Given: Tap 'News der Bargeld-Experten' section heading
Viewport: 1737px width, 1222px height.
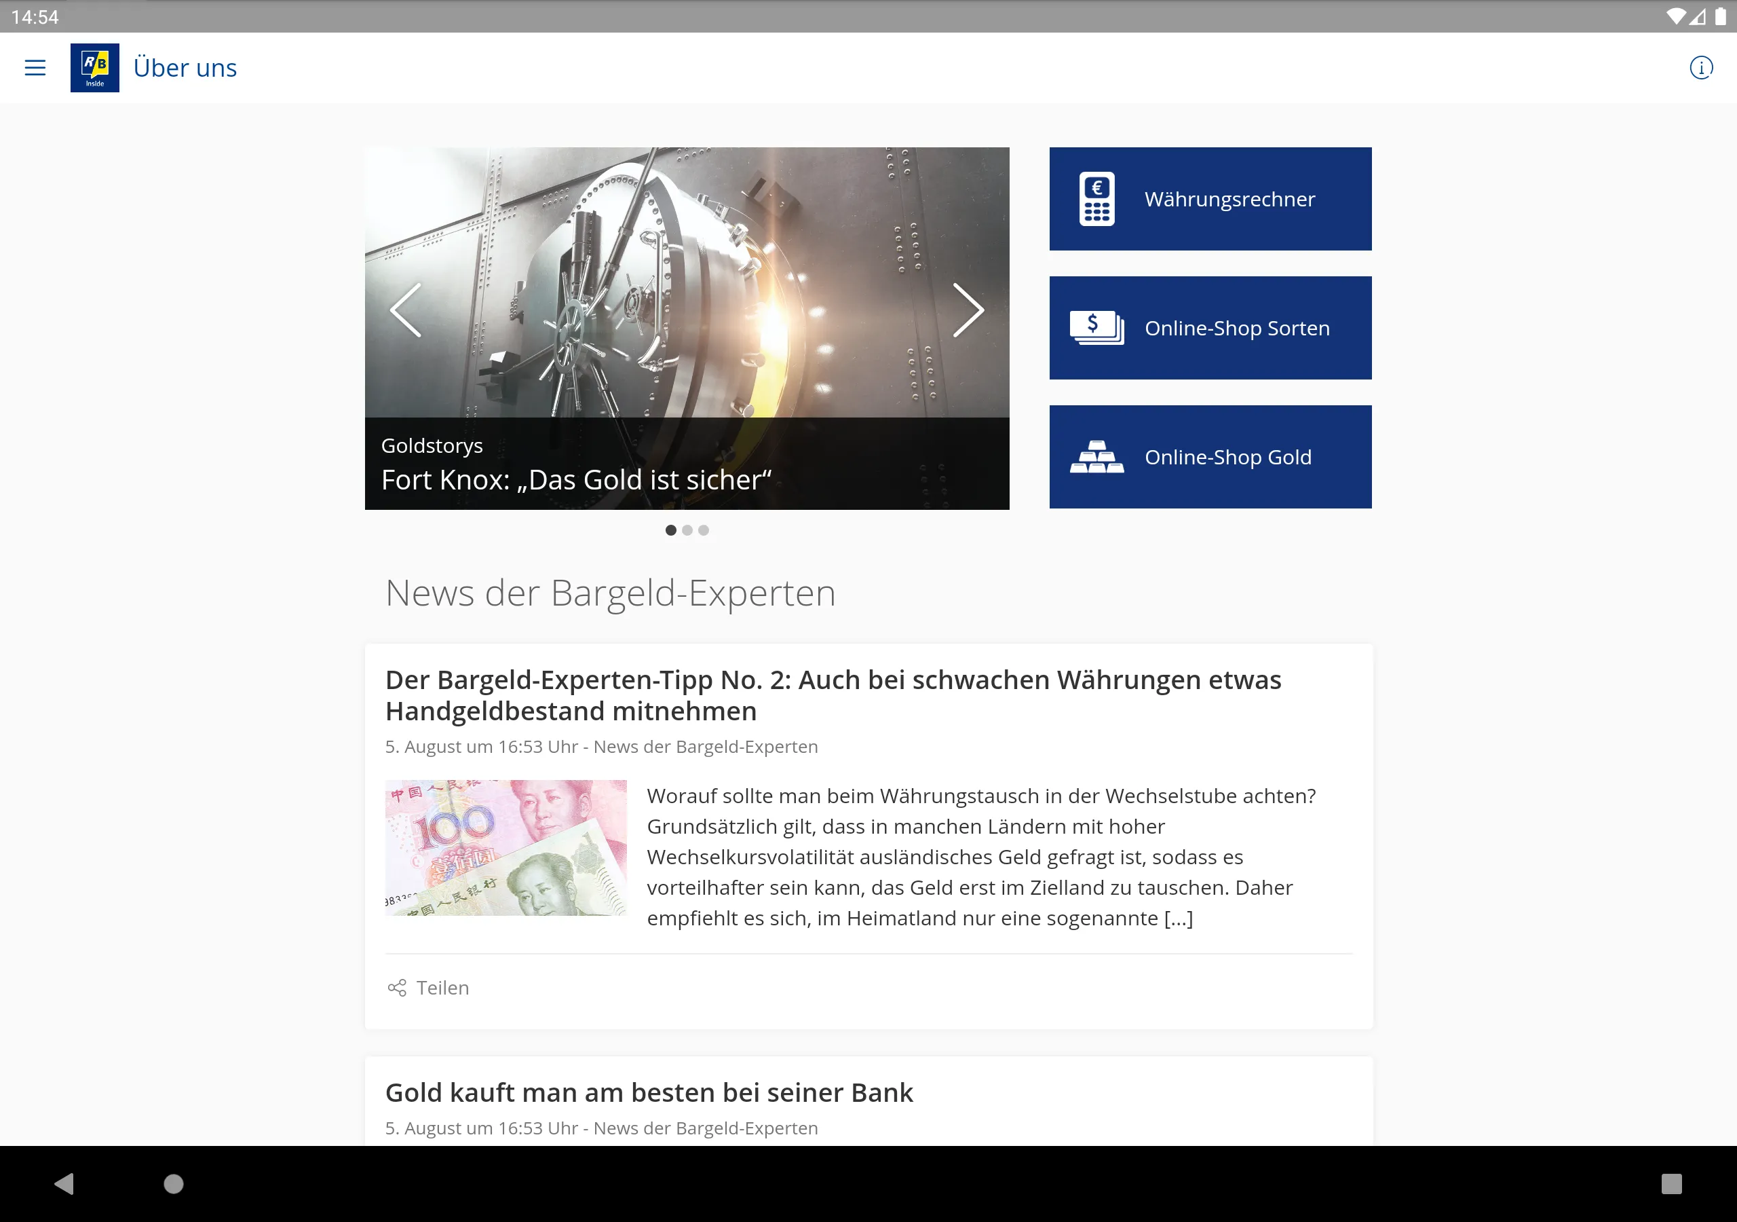Looking at the screenshot, I should point(611,593).
